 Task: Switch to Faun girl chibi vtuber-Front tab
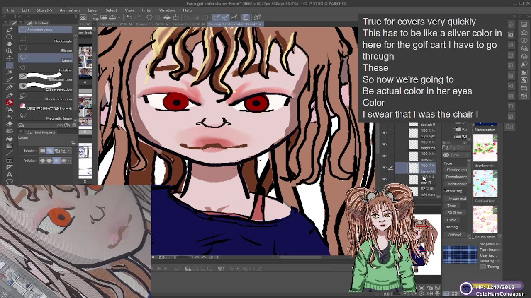click(x=235, y=24)
